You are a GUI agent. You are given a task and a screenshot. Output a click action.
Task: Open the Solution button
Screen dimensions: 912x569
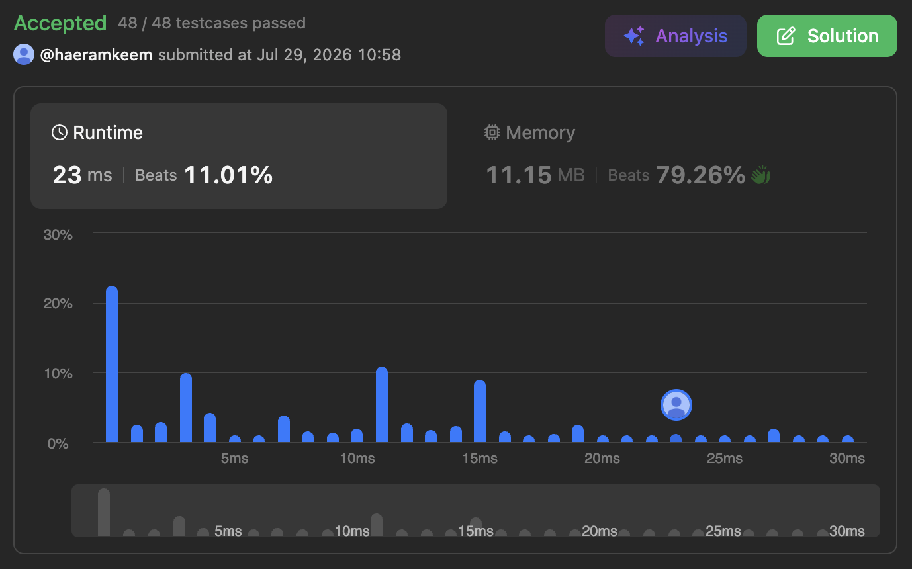[x=827, y=36]
